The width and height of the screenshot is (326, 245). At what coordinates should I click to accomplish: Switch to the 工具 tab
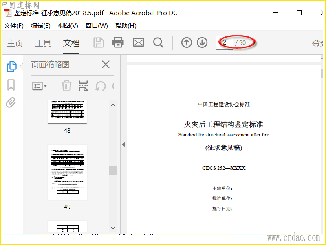click(x=43, y=43)
